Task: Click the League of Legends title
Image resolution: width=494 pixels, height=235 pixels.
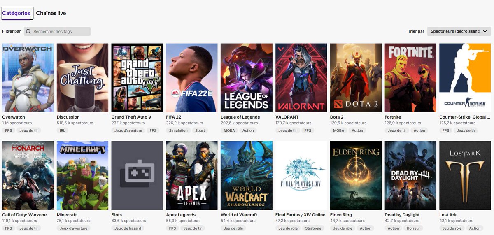Action: tap(240, 117)
